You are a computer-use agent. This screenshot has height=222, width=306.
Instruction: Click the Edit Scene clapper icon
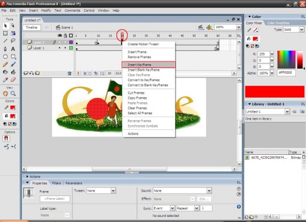[200, 27]
